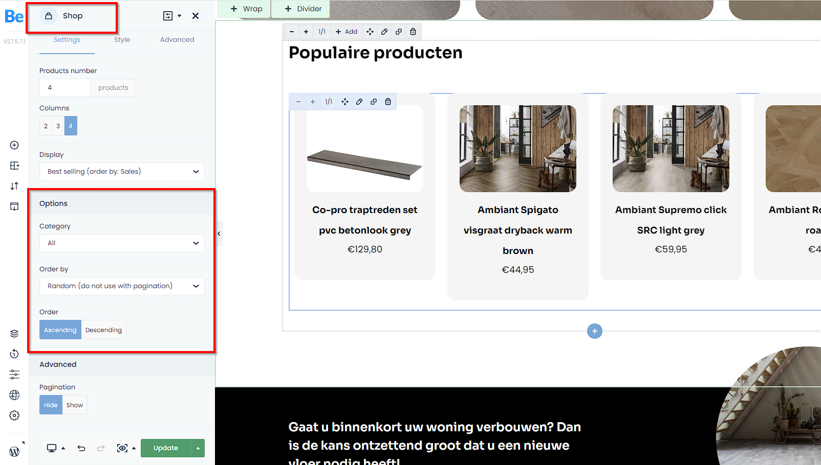The image size is (821, 465).
Task: Click the Divider add button
Action: (x=303, y=9)
